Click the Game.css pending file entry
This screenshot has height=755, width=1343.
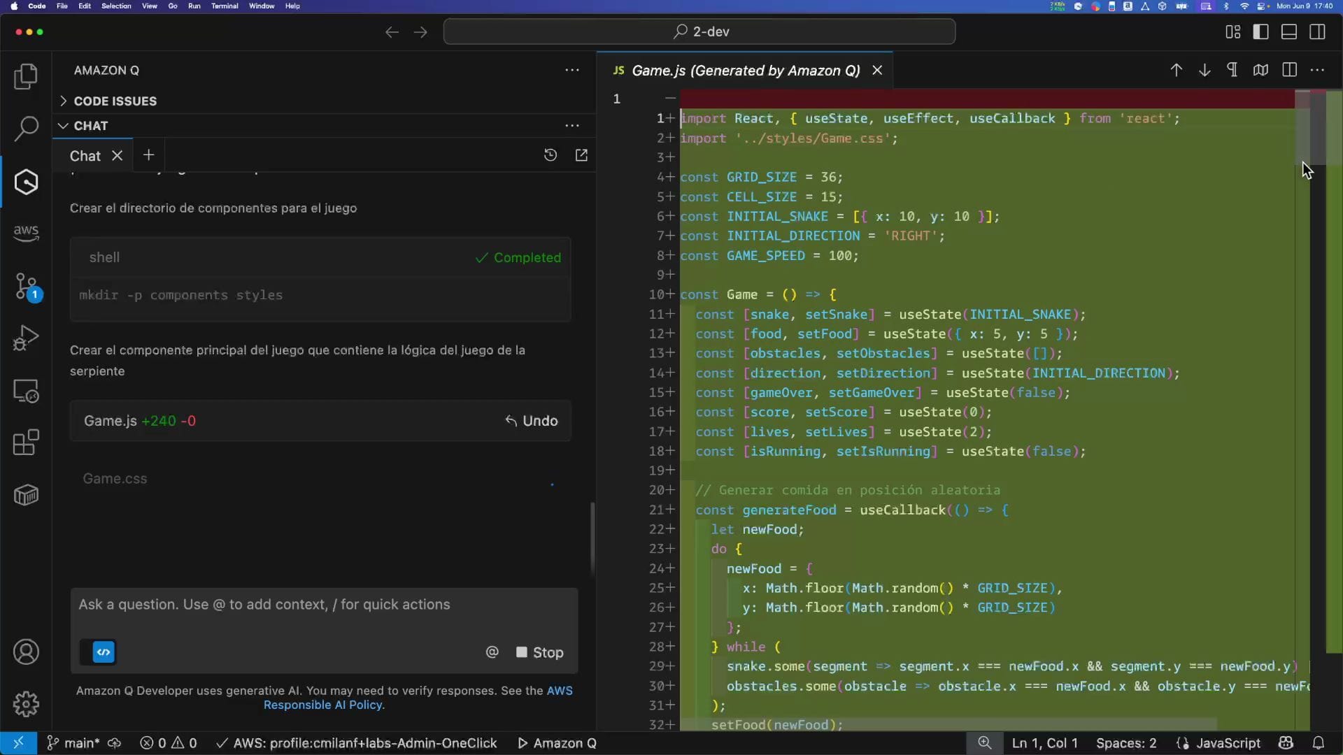click(x=115, y=479)
